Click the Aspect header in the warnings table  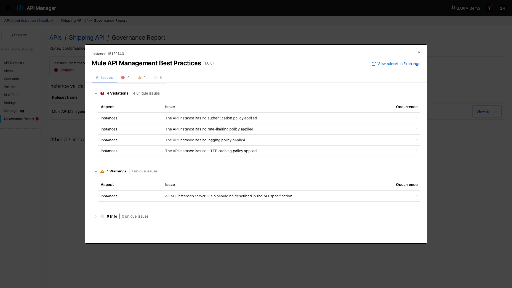tap(107, 185)
